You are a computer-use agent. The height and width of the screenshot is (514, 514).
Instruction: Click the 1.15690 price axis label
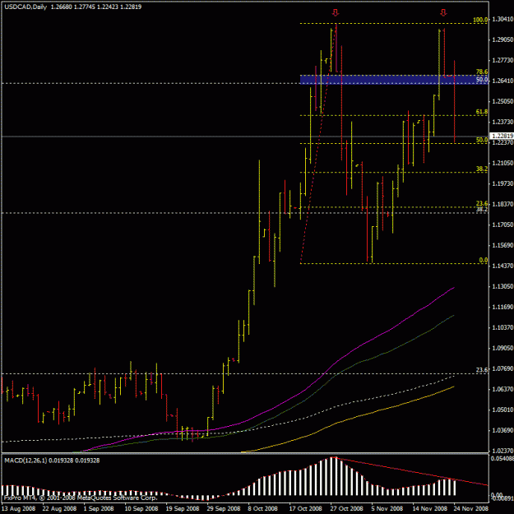[502, 246]
